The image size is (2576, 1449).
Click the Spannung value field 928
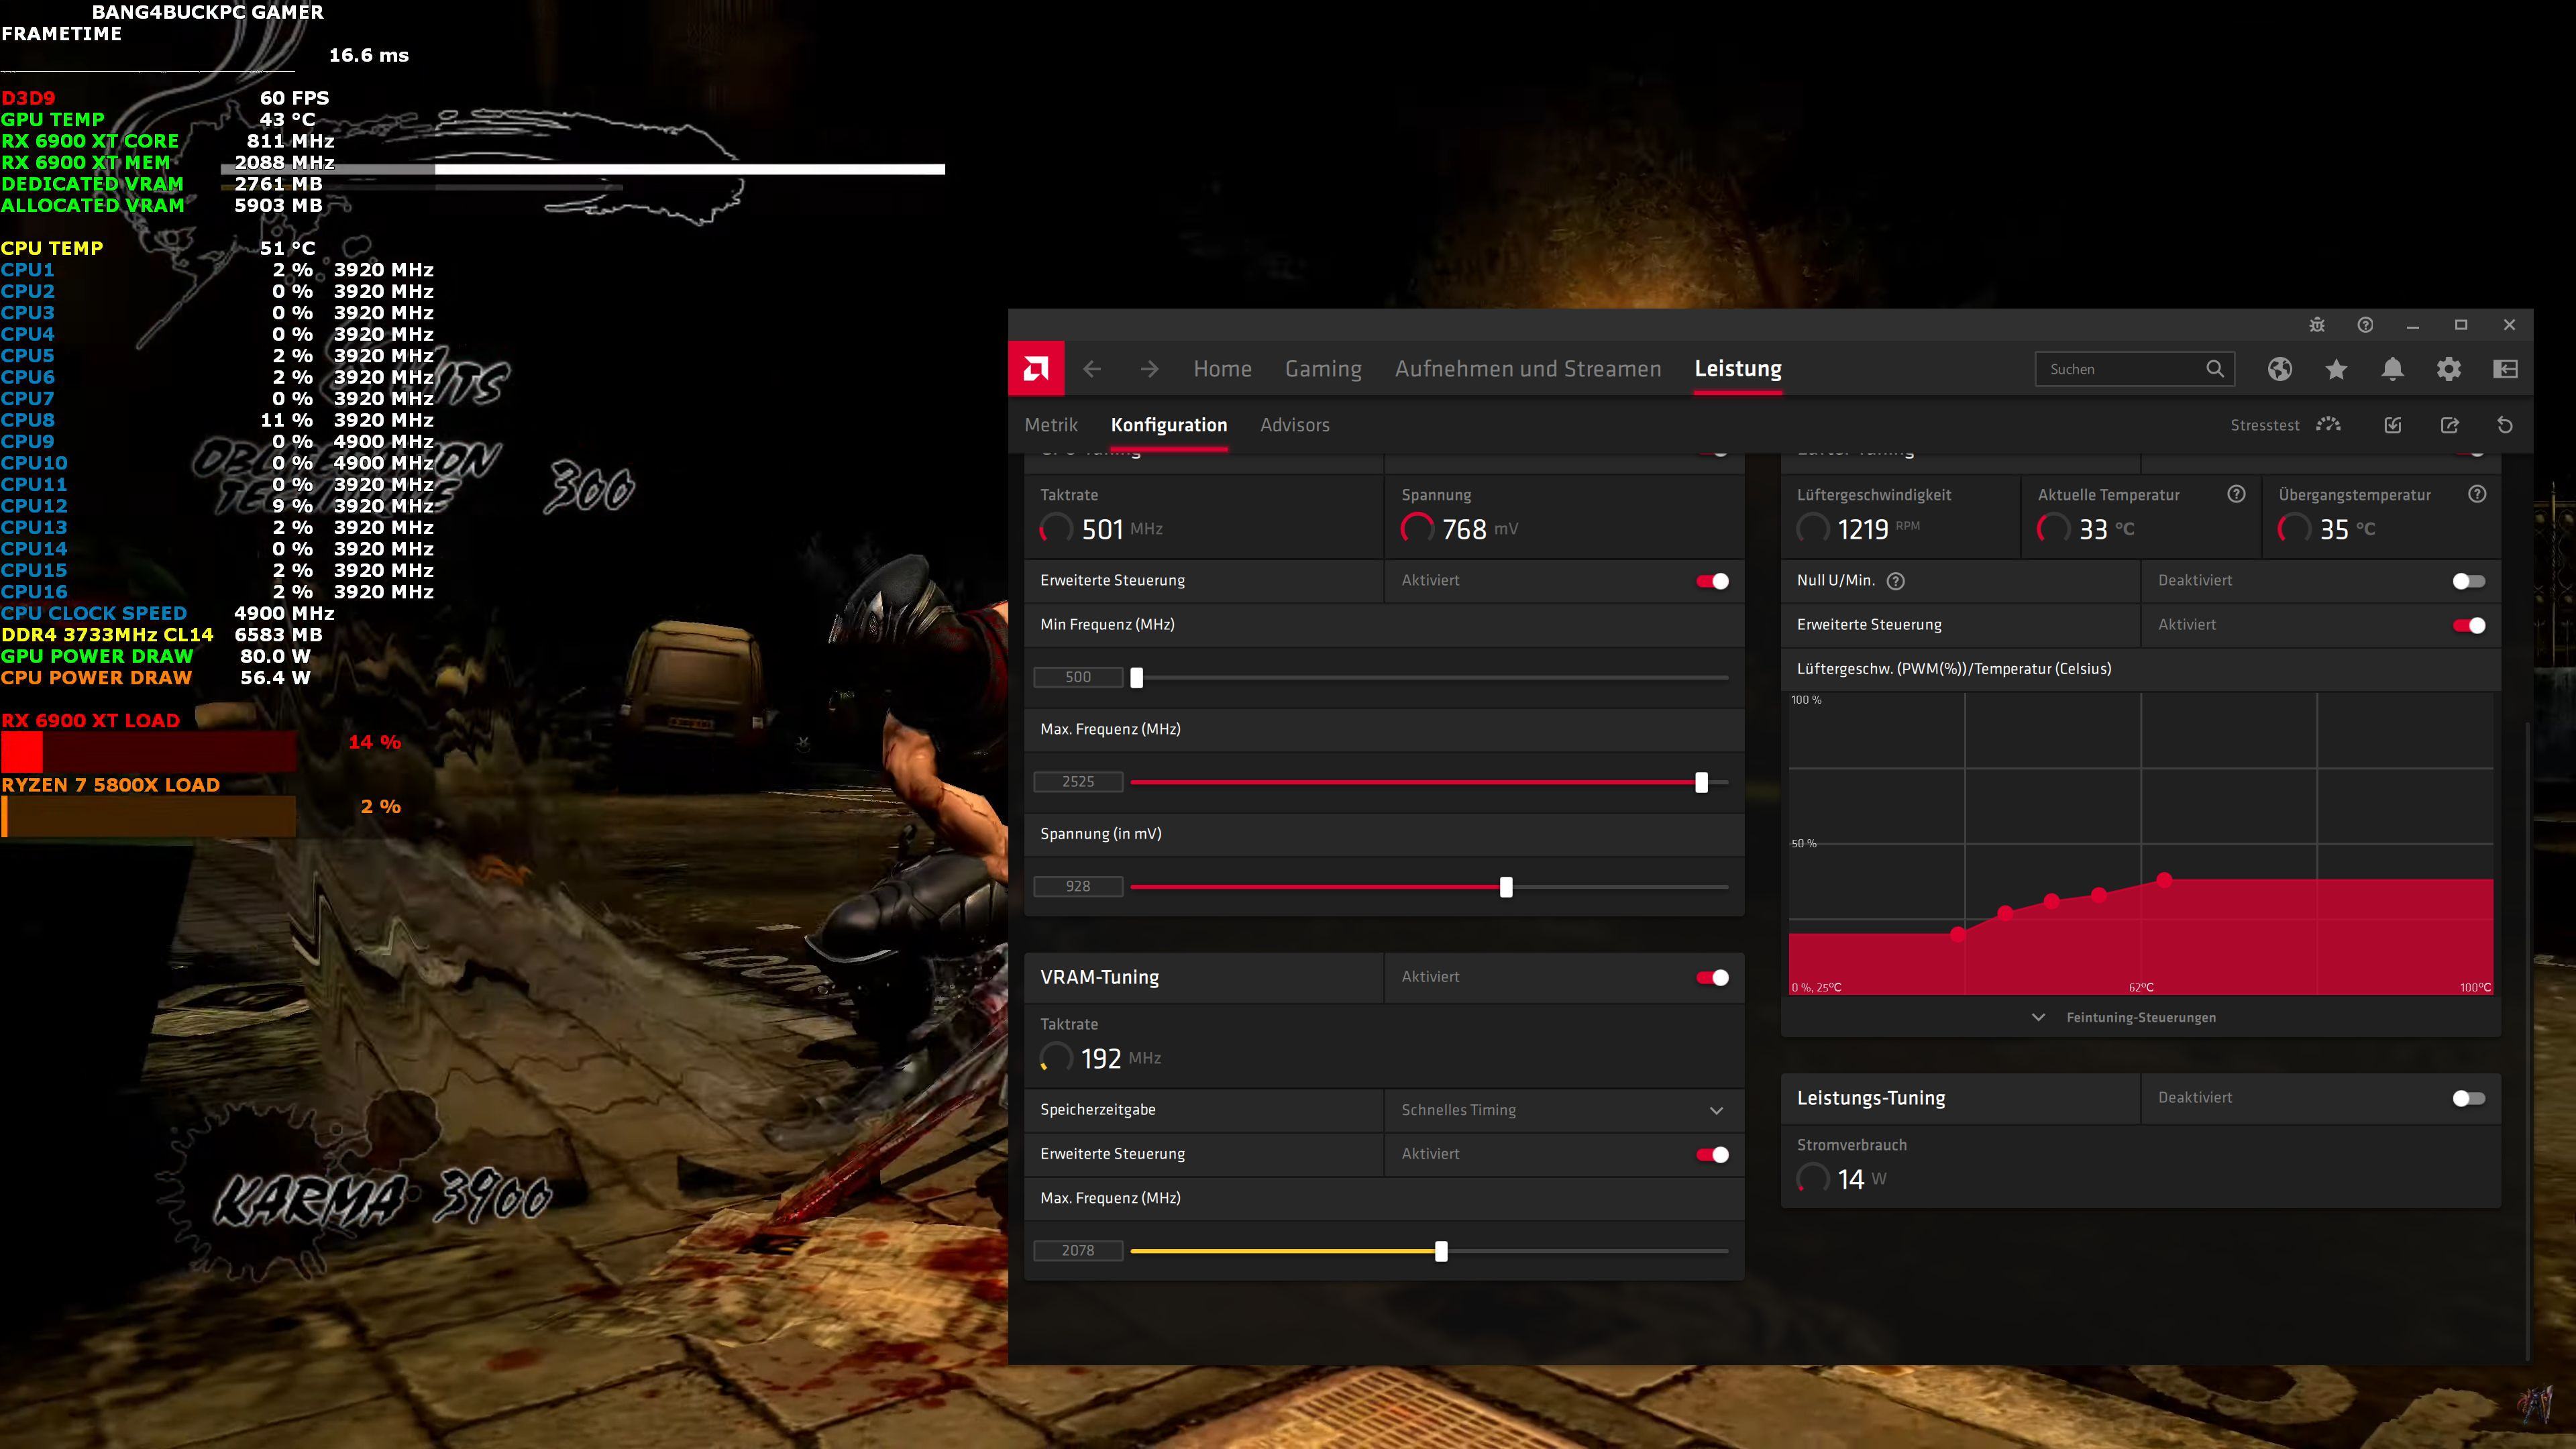click(x=1078, y=886)
